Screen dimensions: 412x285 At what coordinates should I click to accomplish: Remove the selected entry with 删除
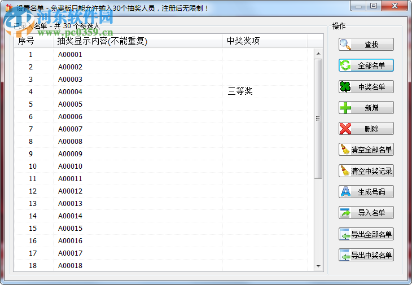[366, 129]
